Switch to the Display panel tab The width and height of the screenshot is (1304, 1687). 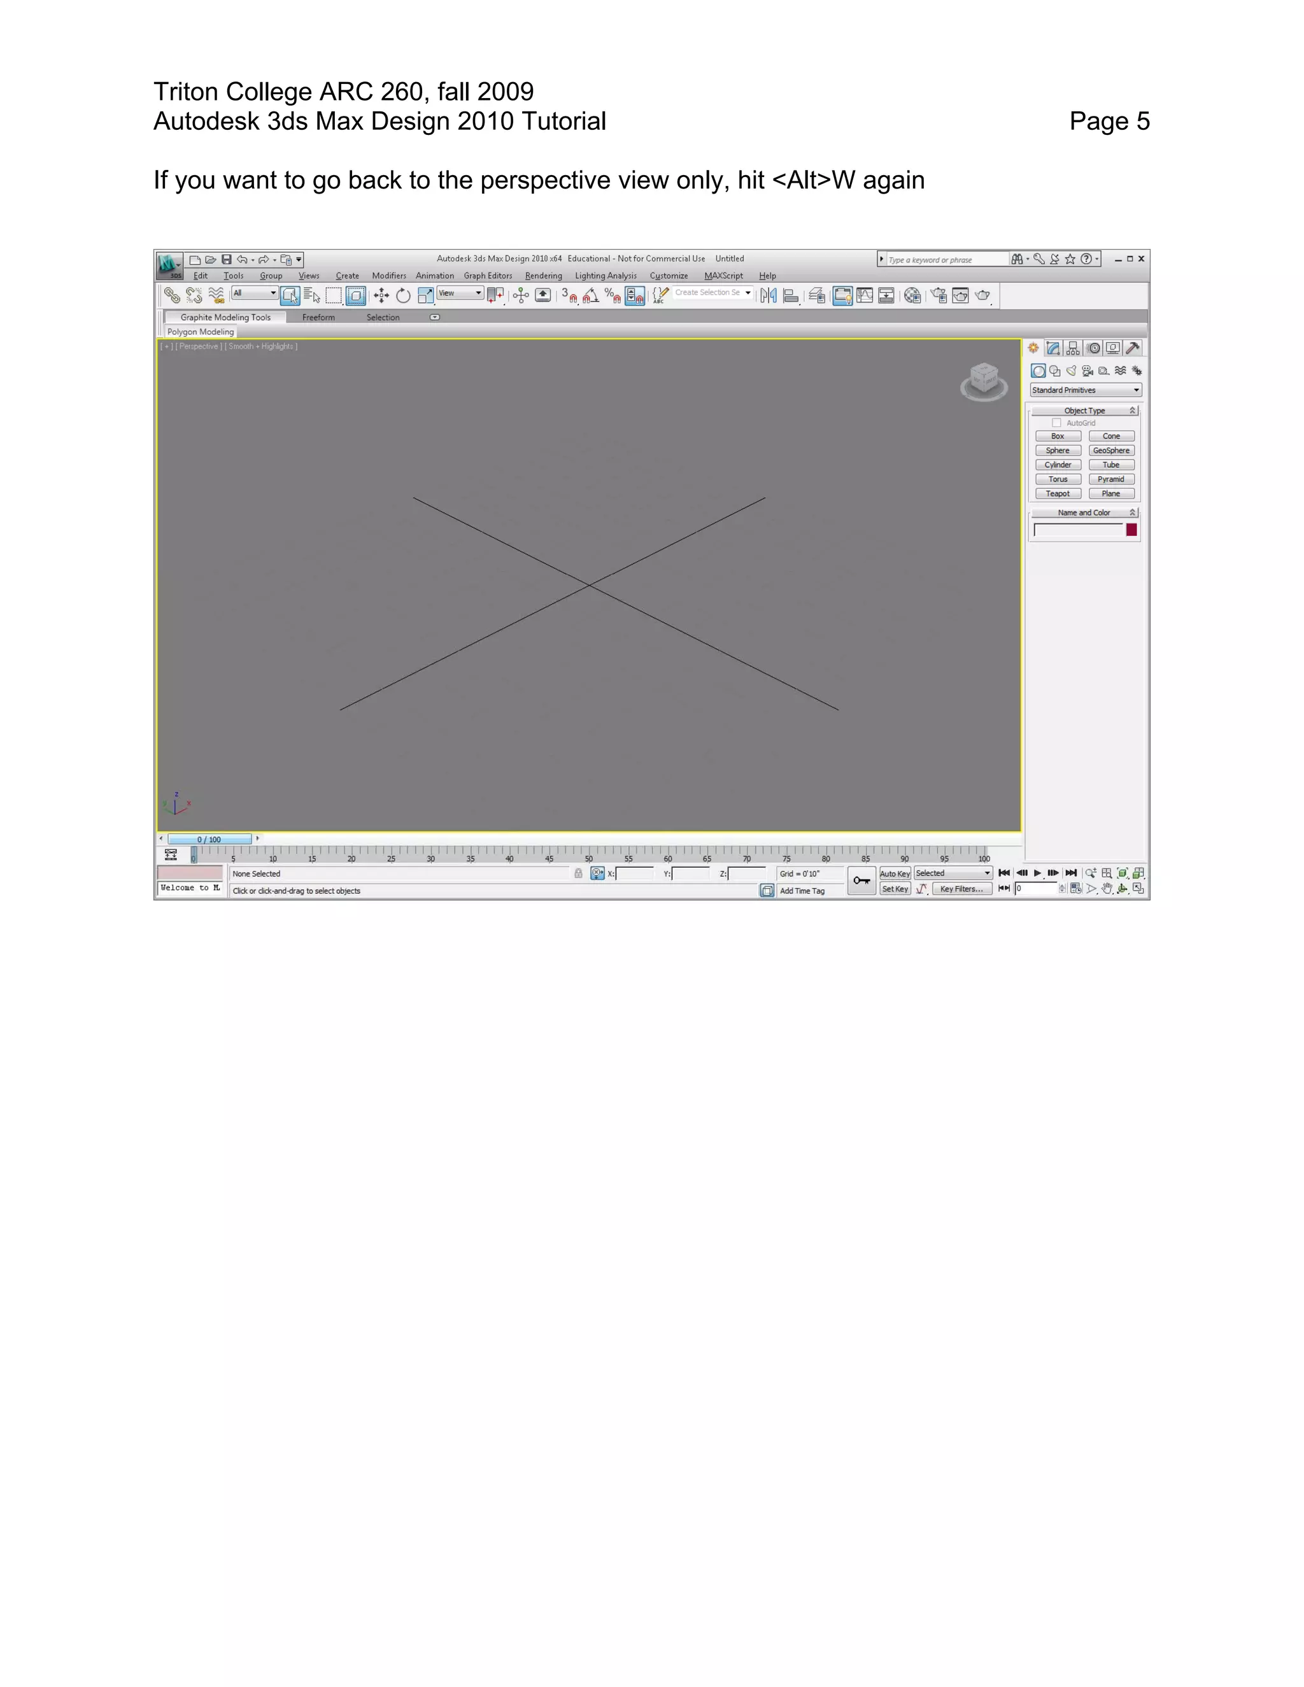(x=1113, y=348)
